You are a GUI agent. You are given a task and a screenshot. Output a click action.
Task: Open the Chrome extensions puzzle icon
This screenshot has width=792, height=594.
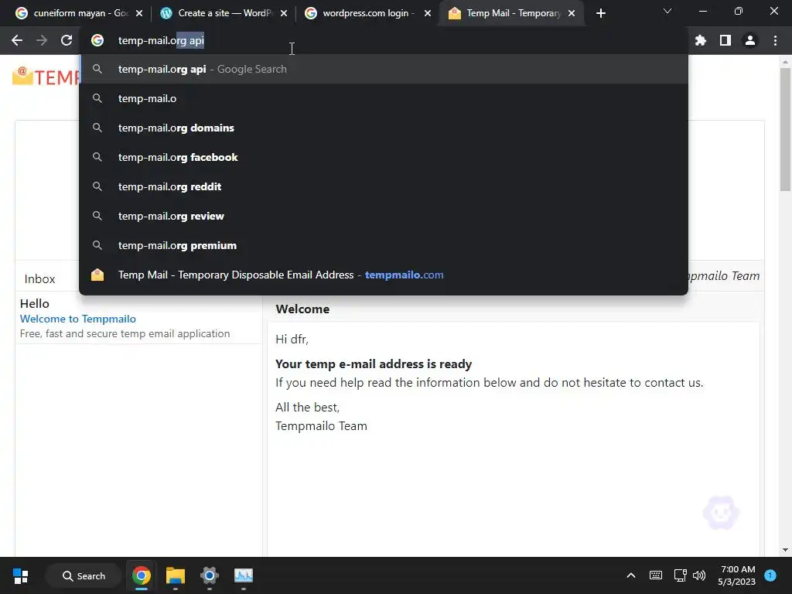(x=700, y=40)
